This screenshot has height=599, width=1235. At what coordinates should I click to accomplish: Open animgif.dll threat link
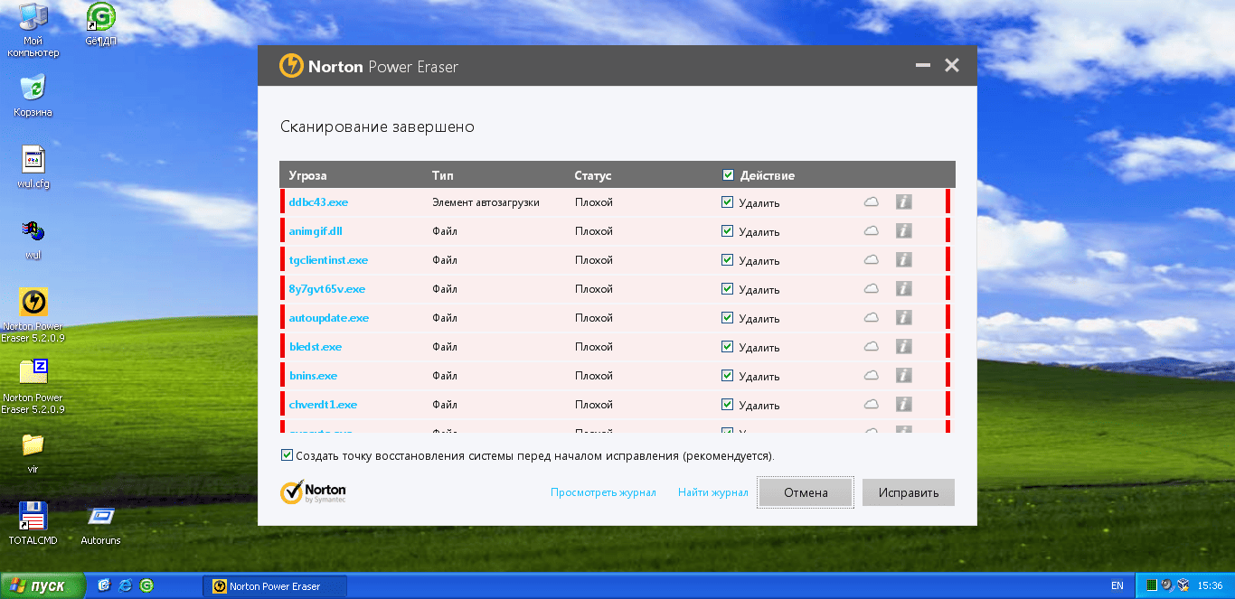pyautogui.click(x=316, y=231)
